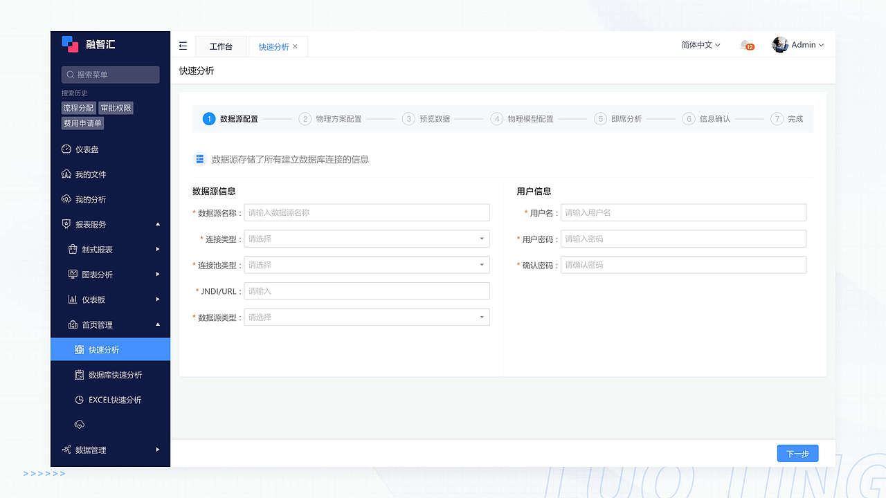
Task: Click the Admin avatar picture
Action: pyautogui.click(x=780, y=45)
